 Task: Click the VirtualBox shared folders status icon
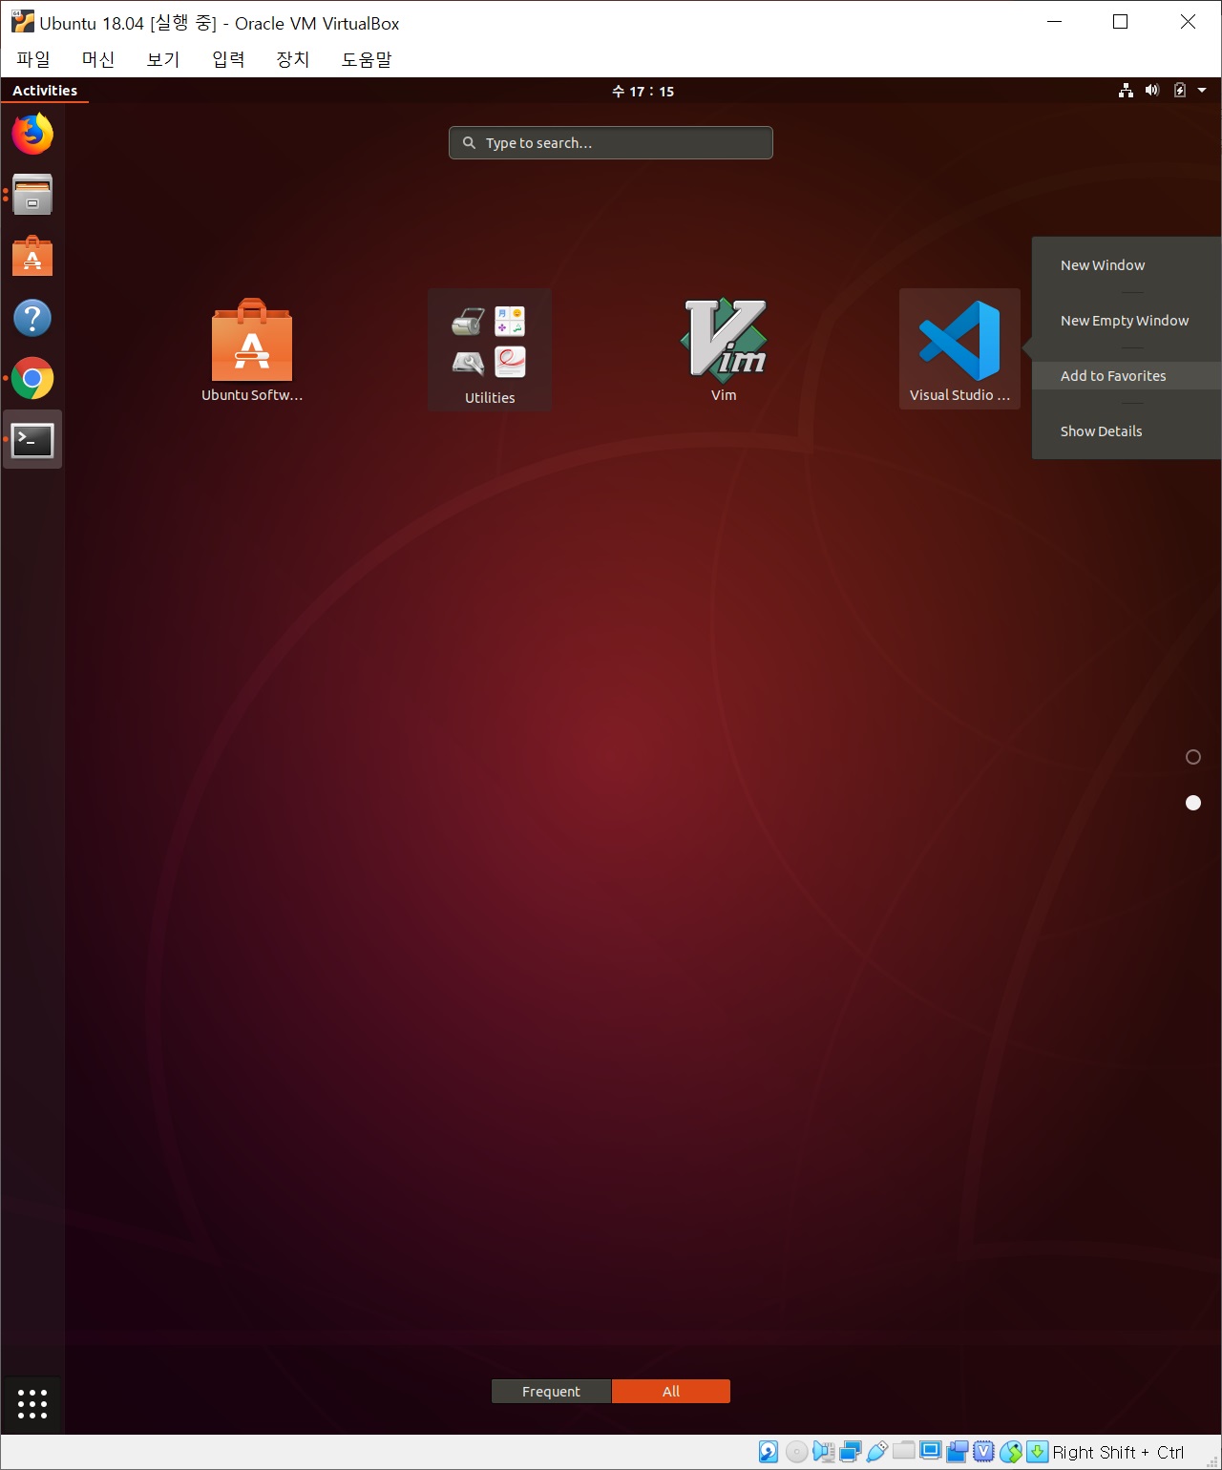tap(903, 1451)
